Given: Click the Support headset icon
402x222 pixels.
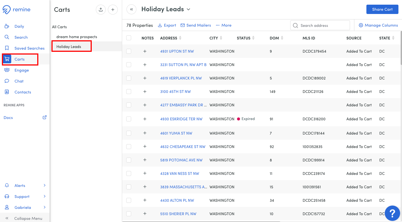Looking at the screenshot, I should tap(7, 197).
